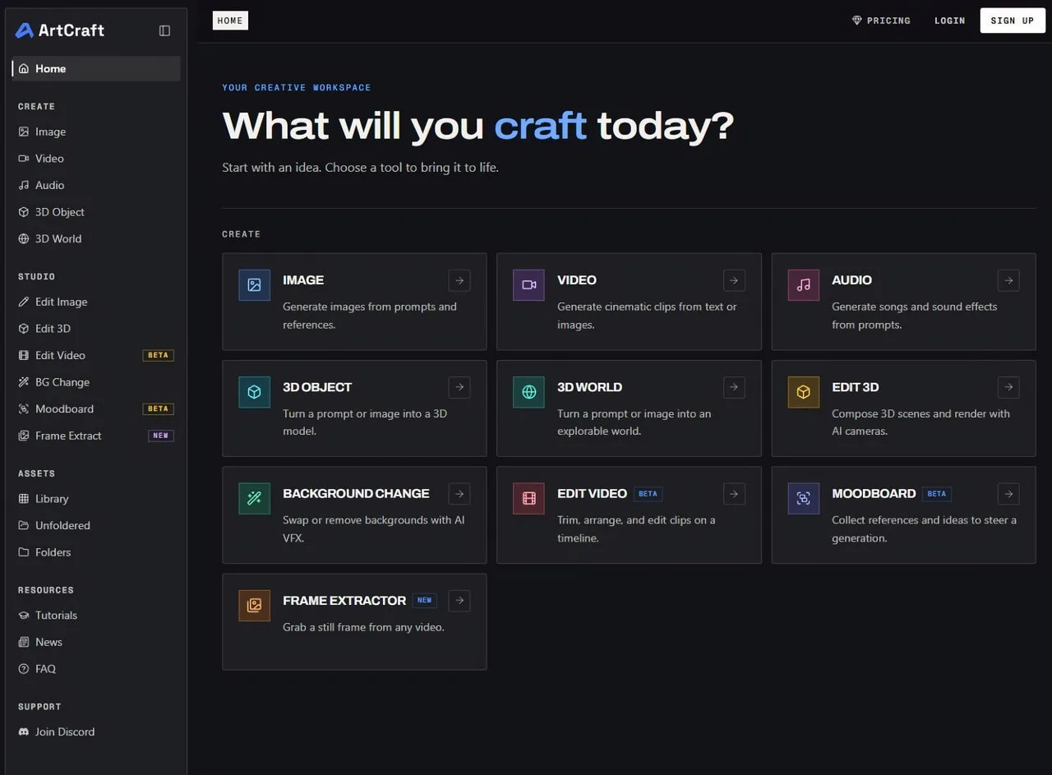Screen dimensions: 1052x775
Task: Open Edit Image in the Studio section
Action: click(96, 302)
